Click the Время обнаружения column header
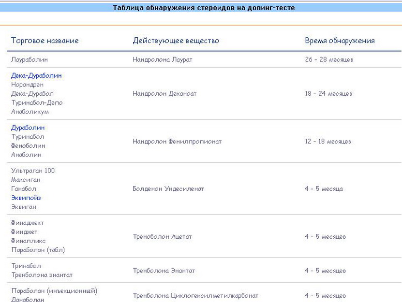This screenshot has width=402, height=302. (x=340, y=41)
